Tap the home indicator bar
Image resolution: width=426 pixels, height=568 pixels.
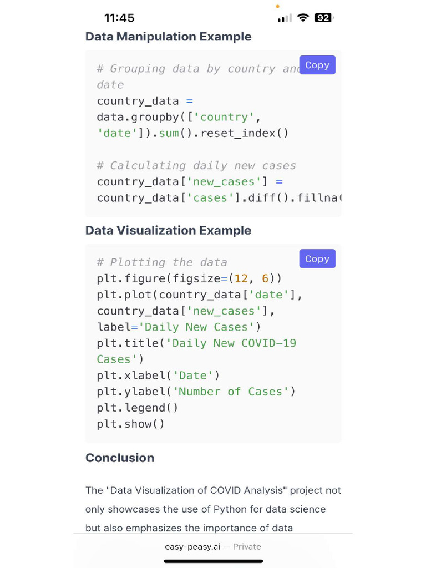point(213,561)
